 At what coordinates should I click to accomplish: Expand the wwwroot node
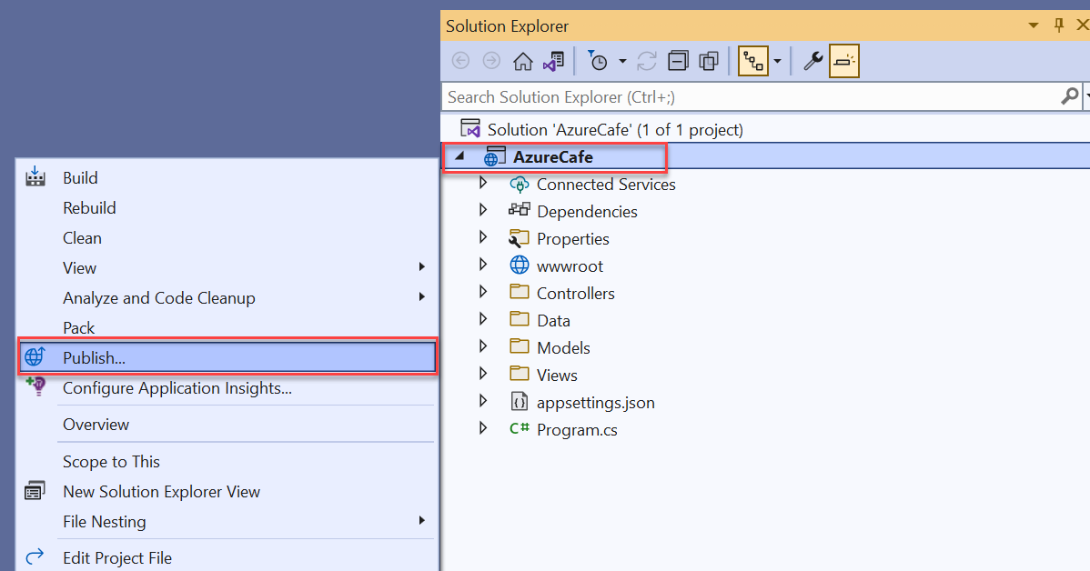coord(483,265)
